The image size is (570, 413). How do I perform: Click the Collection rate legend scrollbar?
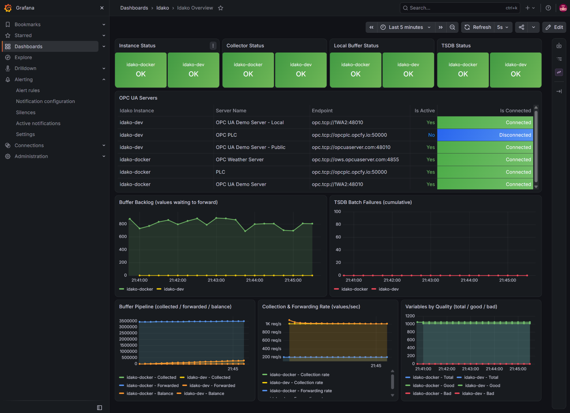pos(392,382)
